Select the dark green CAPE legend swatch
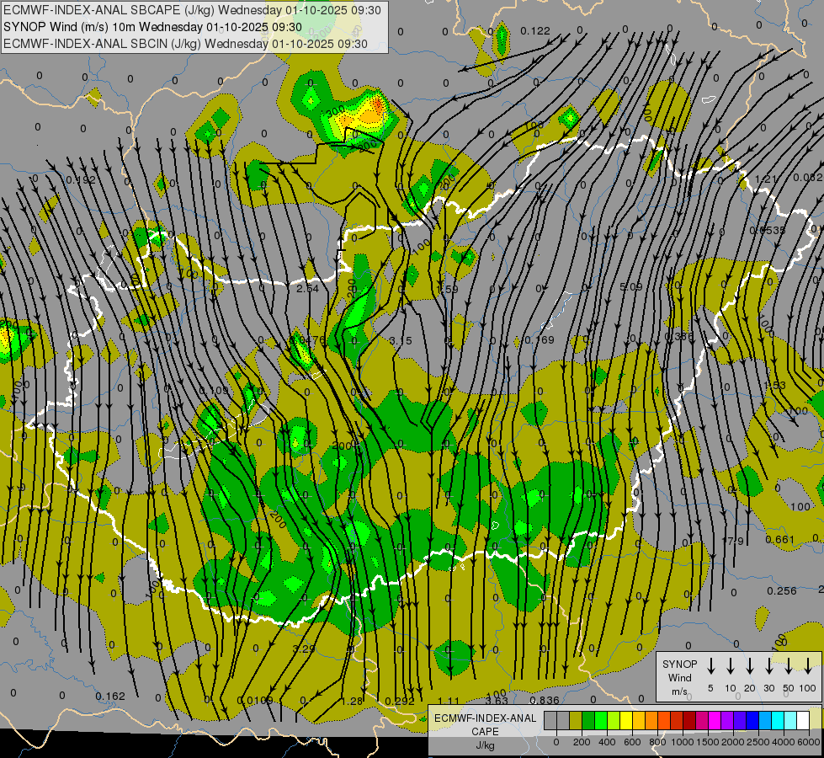The width and height of the screenshot is (824, 758). (588, 720)
